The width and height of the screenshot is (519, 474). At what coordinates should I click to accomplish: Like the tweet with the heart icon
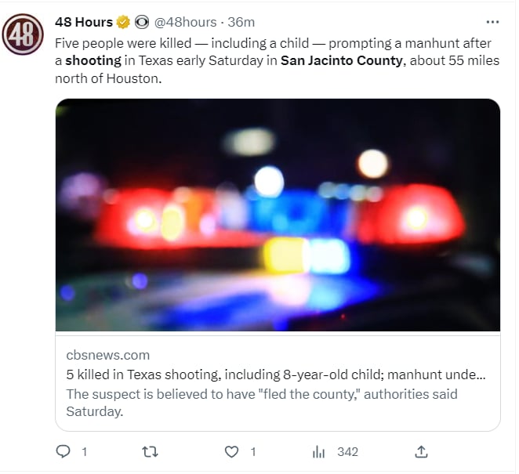coord(231,451)
